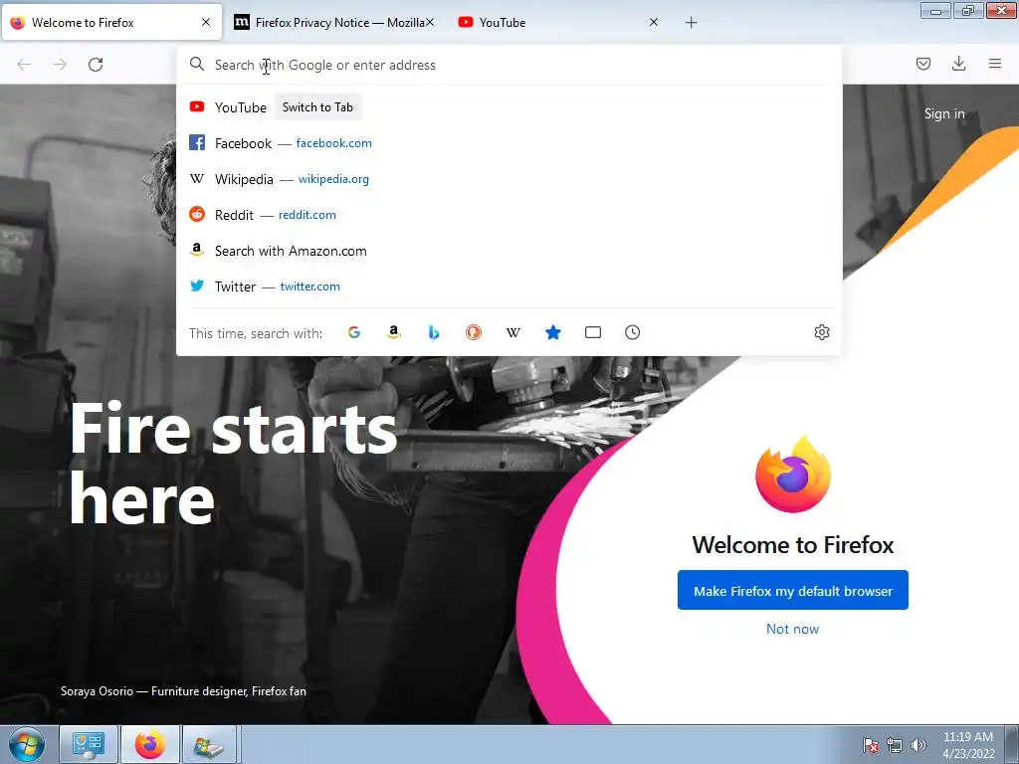This screenshot has width=1019, height=764.
Task: Search bookmarks using the star icon
Action: (x=553, y=332)
